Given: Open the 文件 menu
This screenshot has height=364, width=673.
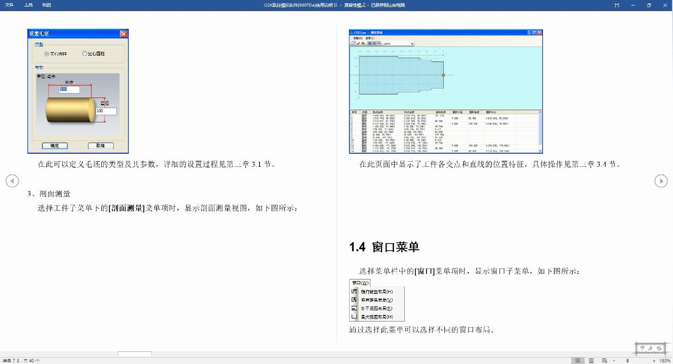Looking at the screenshot, I should point(9,5).
